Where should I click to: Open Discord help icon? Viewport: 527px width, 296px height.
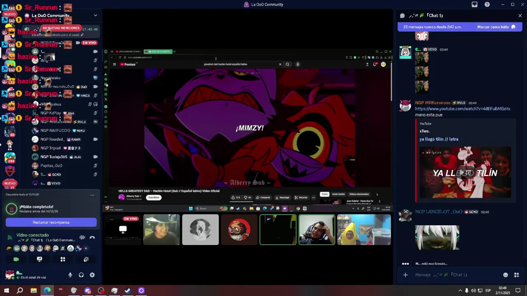(487, 5)
